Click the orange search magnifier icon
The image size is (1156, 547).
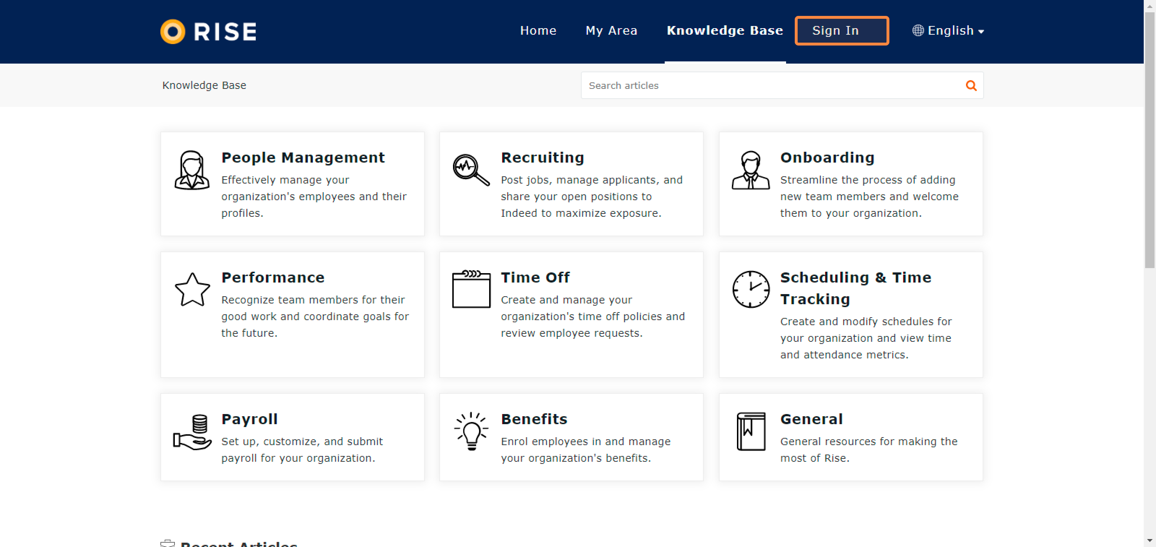[971, 85]
